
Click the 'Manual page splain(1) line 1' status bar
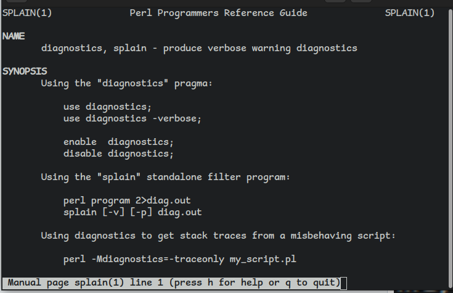(x=174, y=283)
